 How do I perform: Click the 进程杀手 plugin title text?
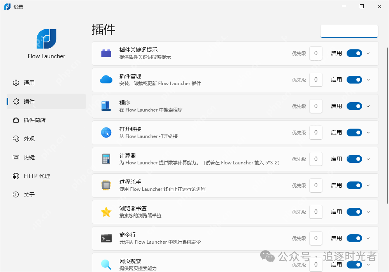pos(130,182)
